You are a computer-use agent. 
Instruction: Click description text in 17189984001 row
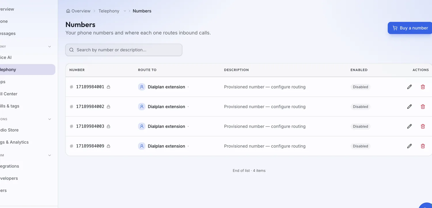click(x=265, y=87)
